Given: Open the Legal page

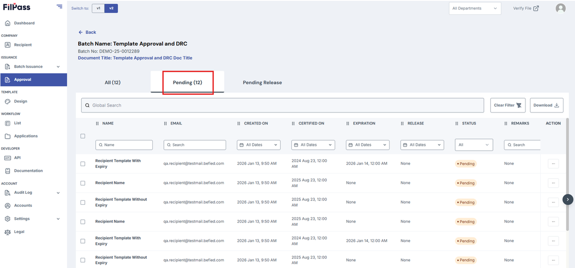Looking at the screenshot, I should pyautogui.click(x=19, y=232).
